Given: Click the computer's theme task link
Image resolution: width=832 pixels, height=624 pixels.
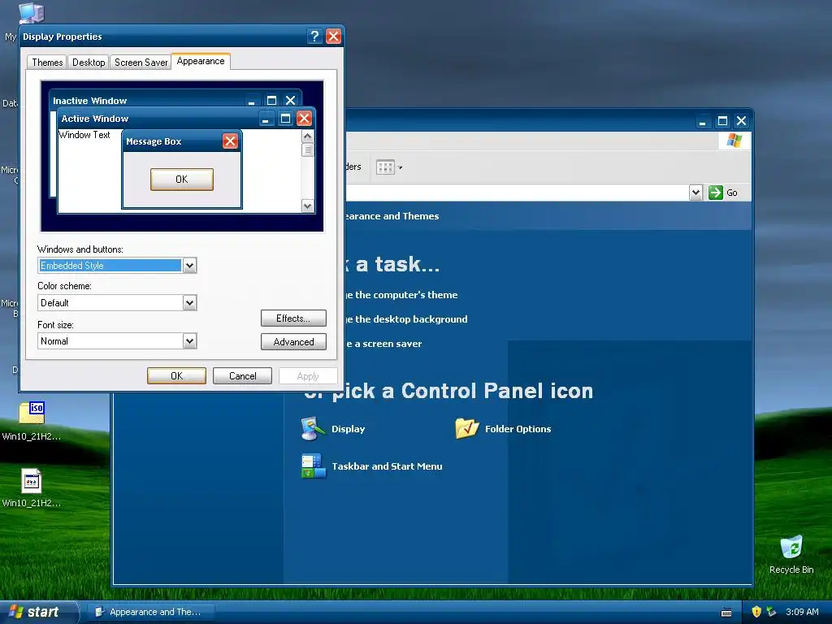Looking at the screenshot, I should (401, 295).
